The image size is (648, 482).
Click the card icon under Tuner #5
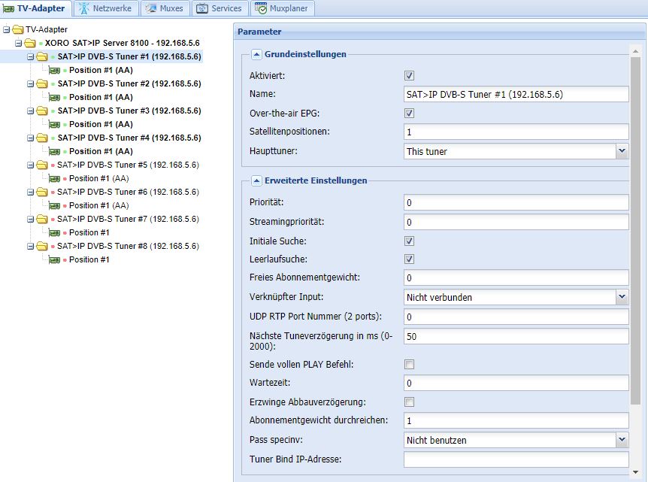pos(55,178)
